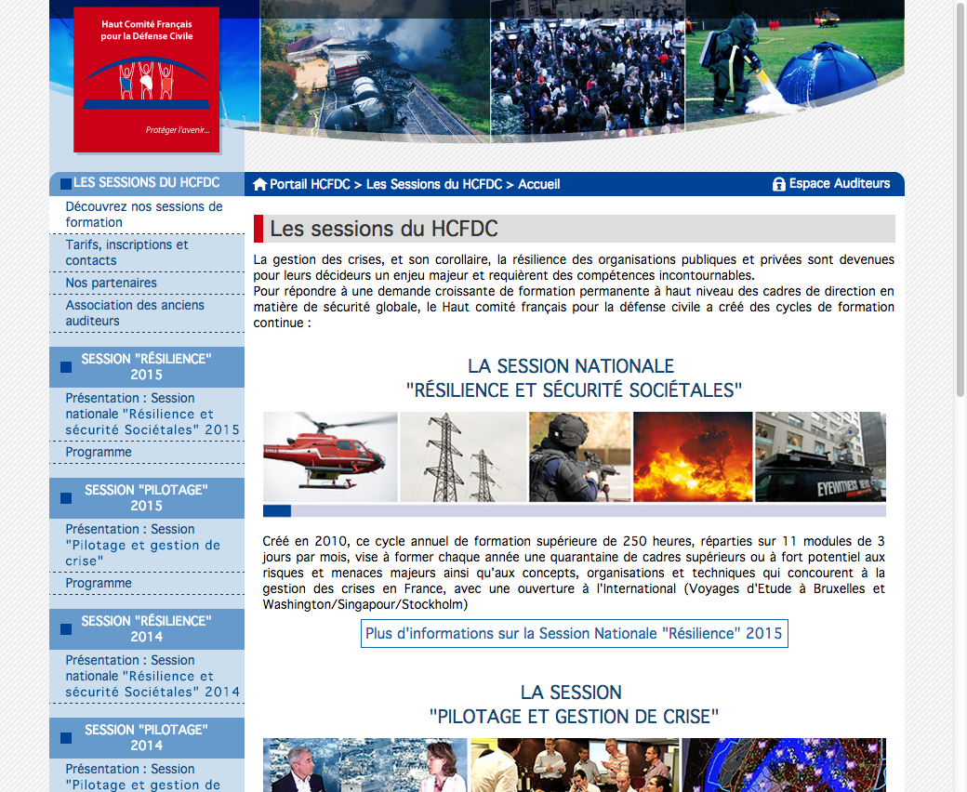Image resolution: width=967 pixels, height=792 pixels.
Task: Click the dark blue slideshow progress indicator
Action: point(277,511)
